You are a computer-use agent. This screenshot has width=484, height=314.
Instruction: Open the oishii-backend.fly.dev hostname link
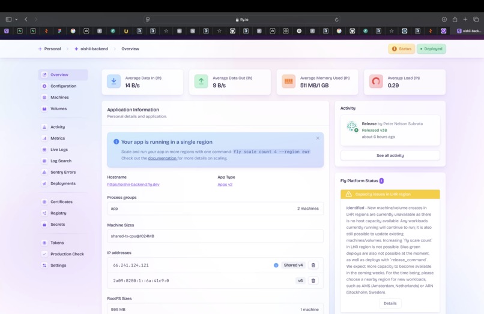click(x=133, y=185)
